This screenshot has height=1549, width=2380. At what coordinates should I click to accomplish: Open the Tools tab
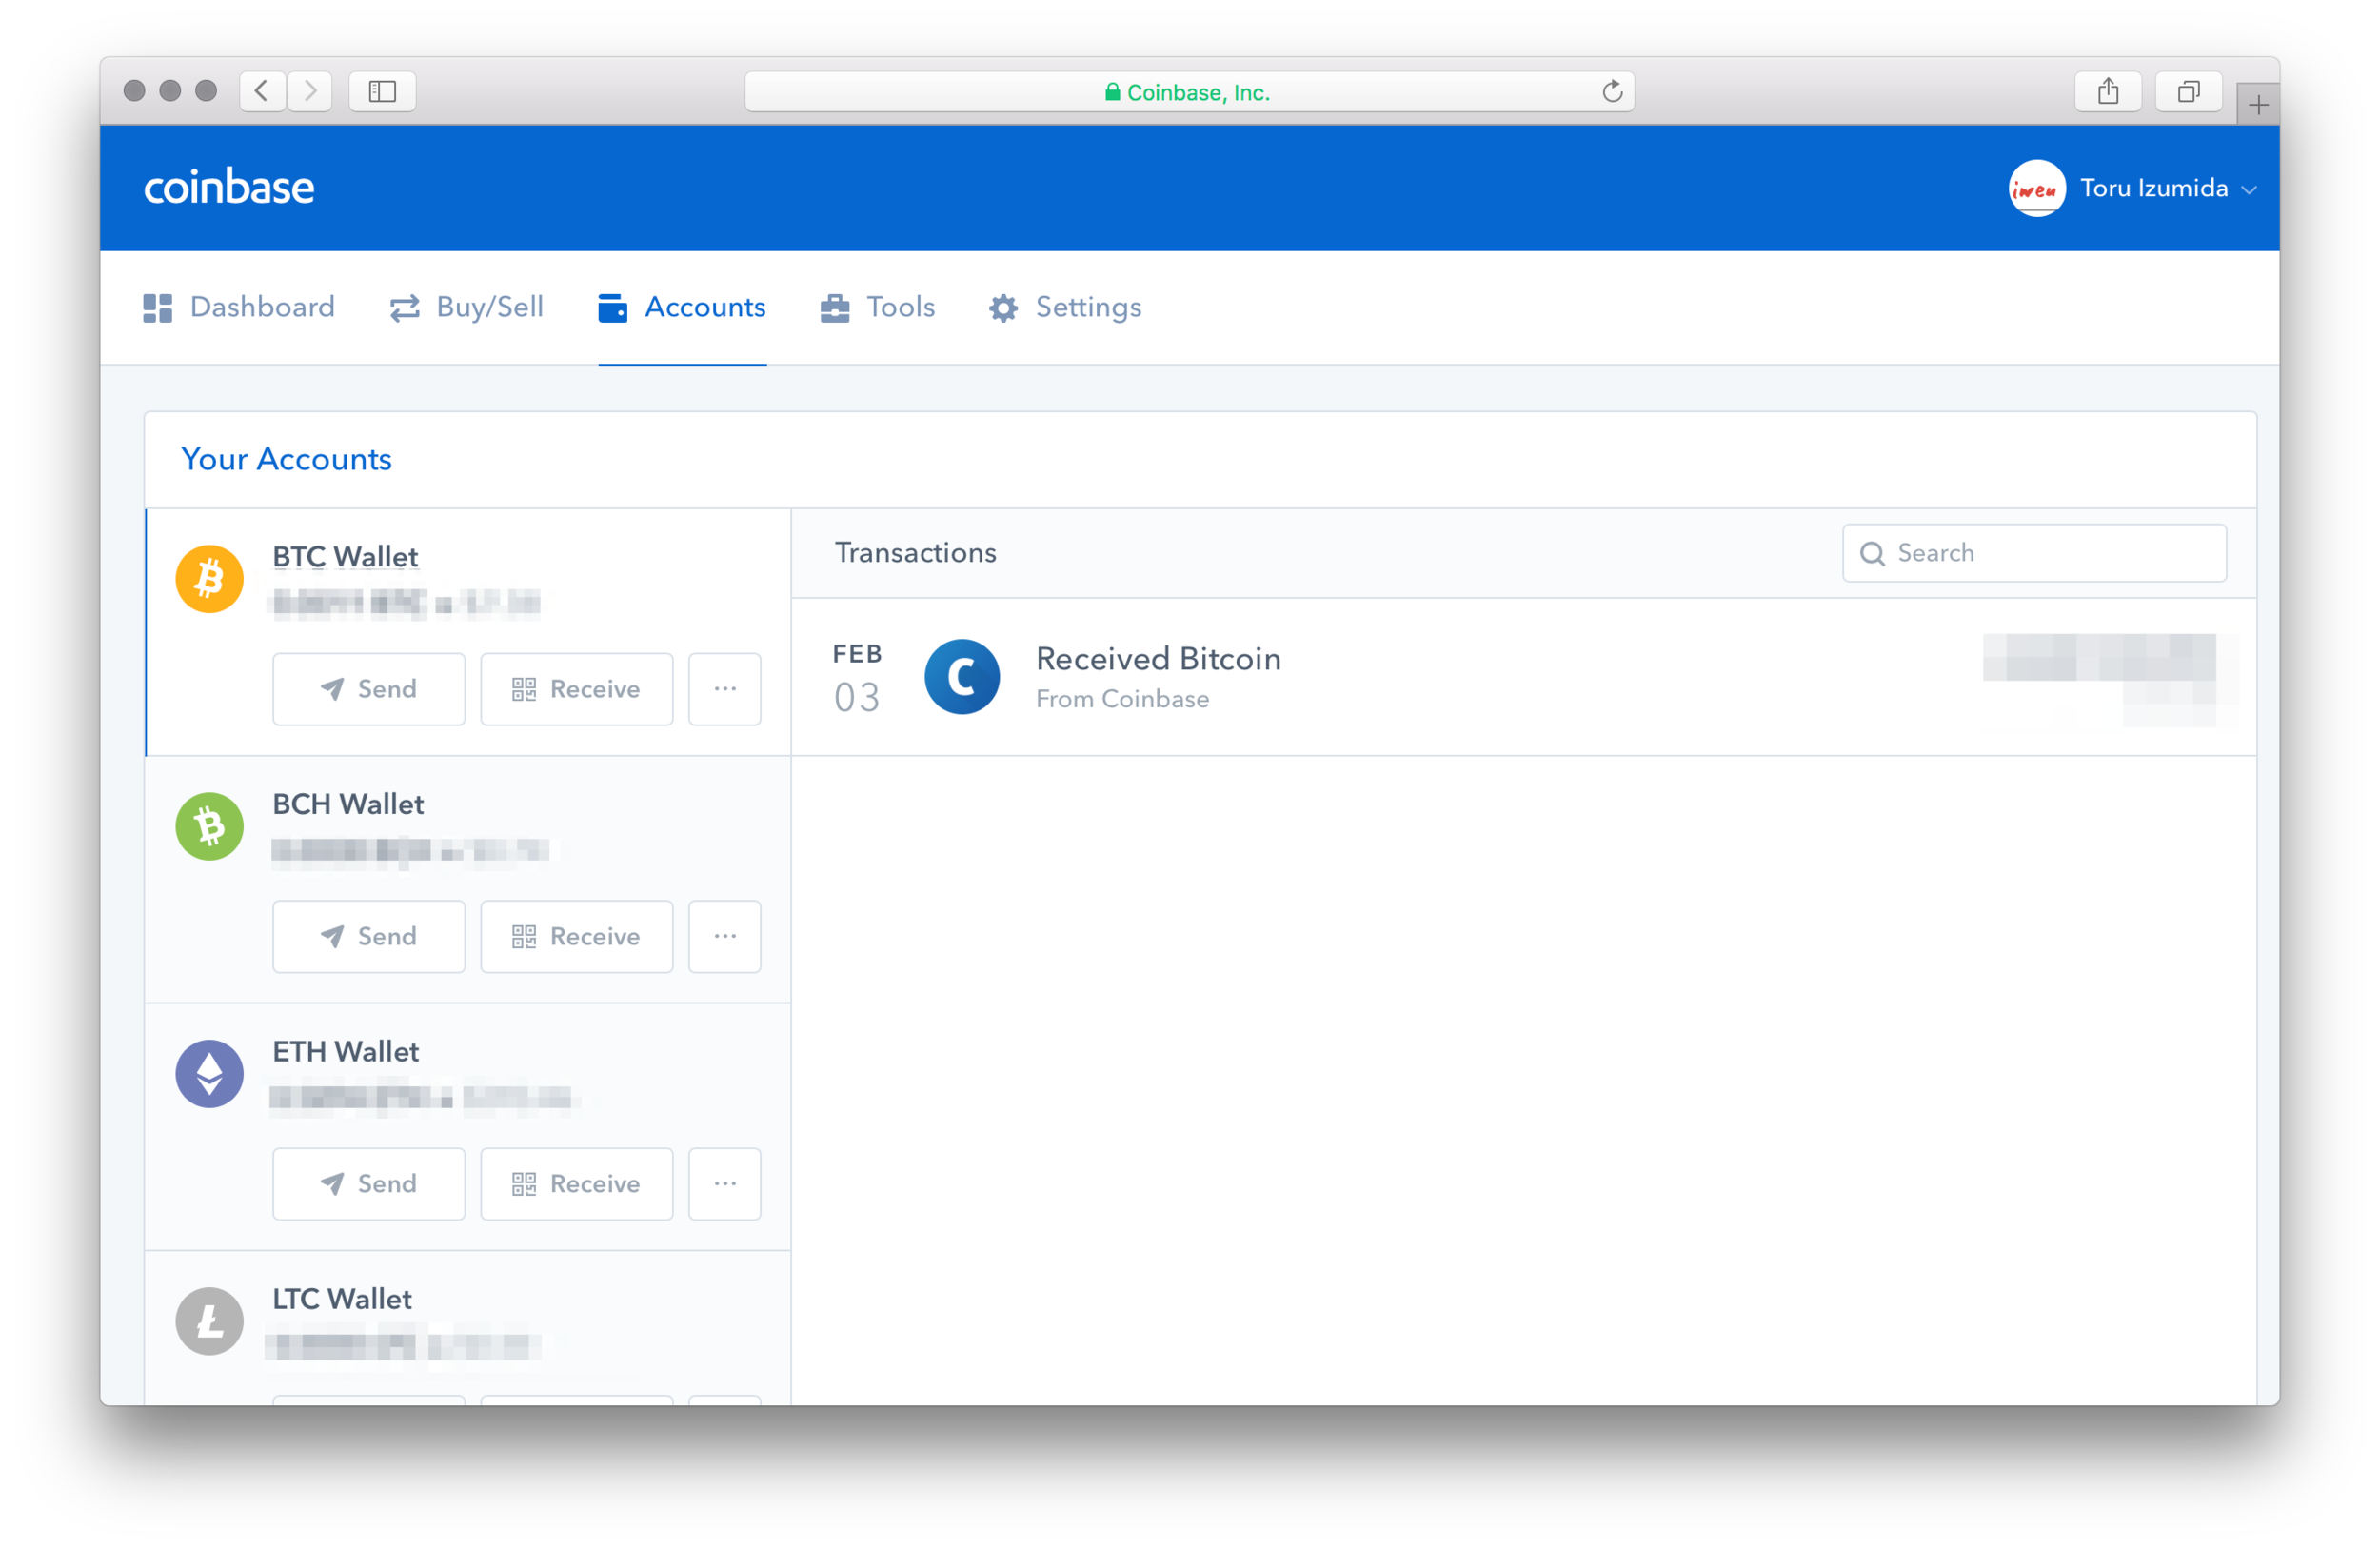click(877, 307)
